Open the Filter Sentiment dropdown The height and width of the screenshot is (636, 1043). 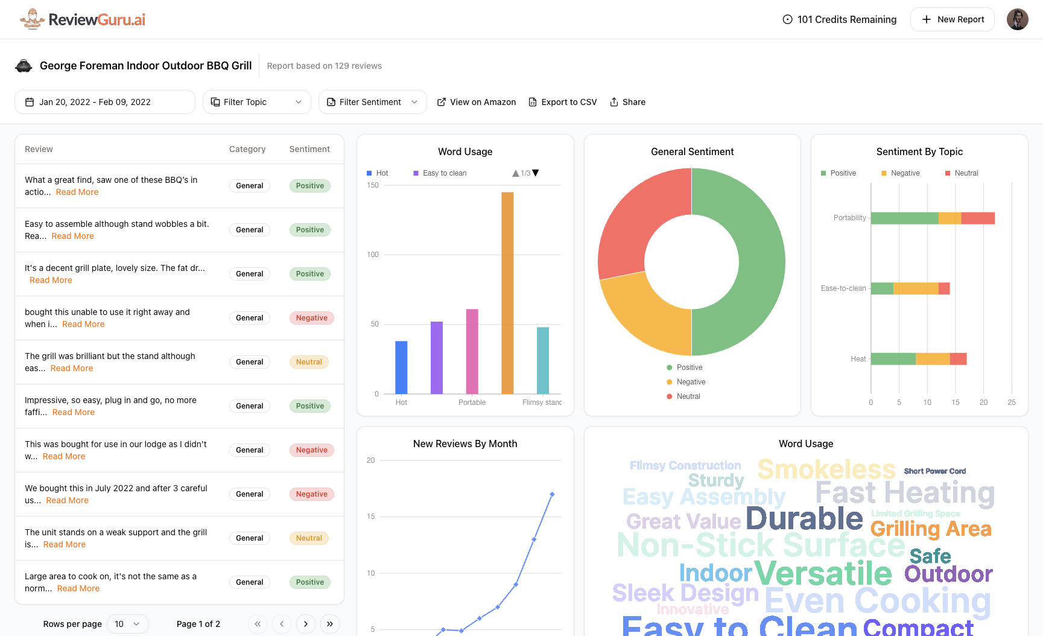tap(372, 102)
